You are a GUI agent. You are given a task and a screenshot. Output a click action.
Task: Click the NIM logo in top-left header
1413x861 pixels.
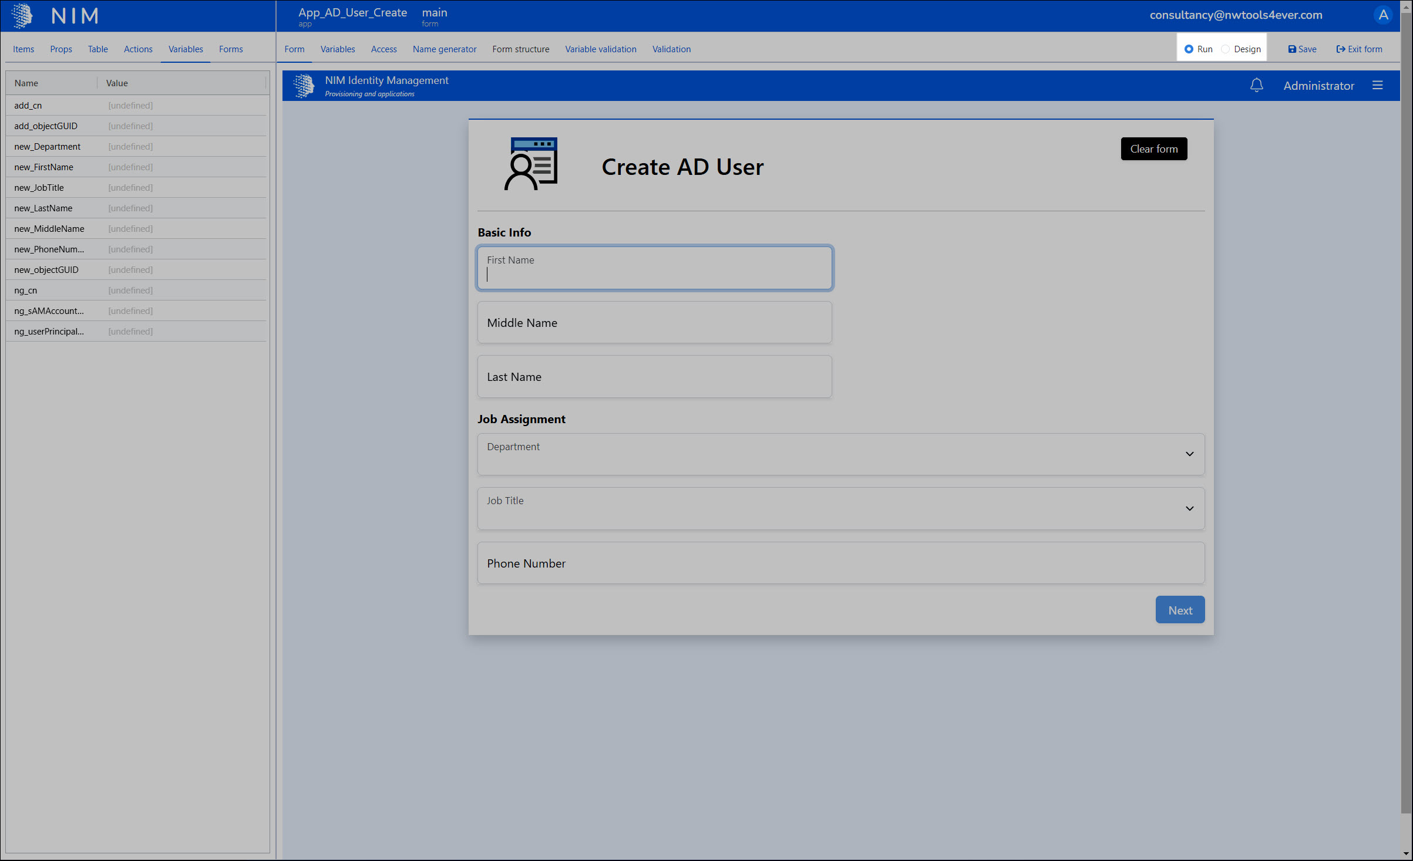coord(22,16)
